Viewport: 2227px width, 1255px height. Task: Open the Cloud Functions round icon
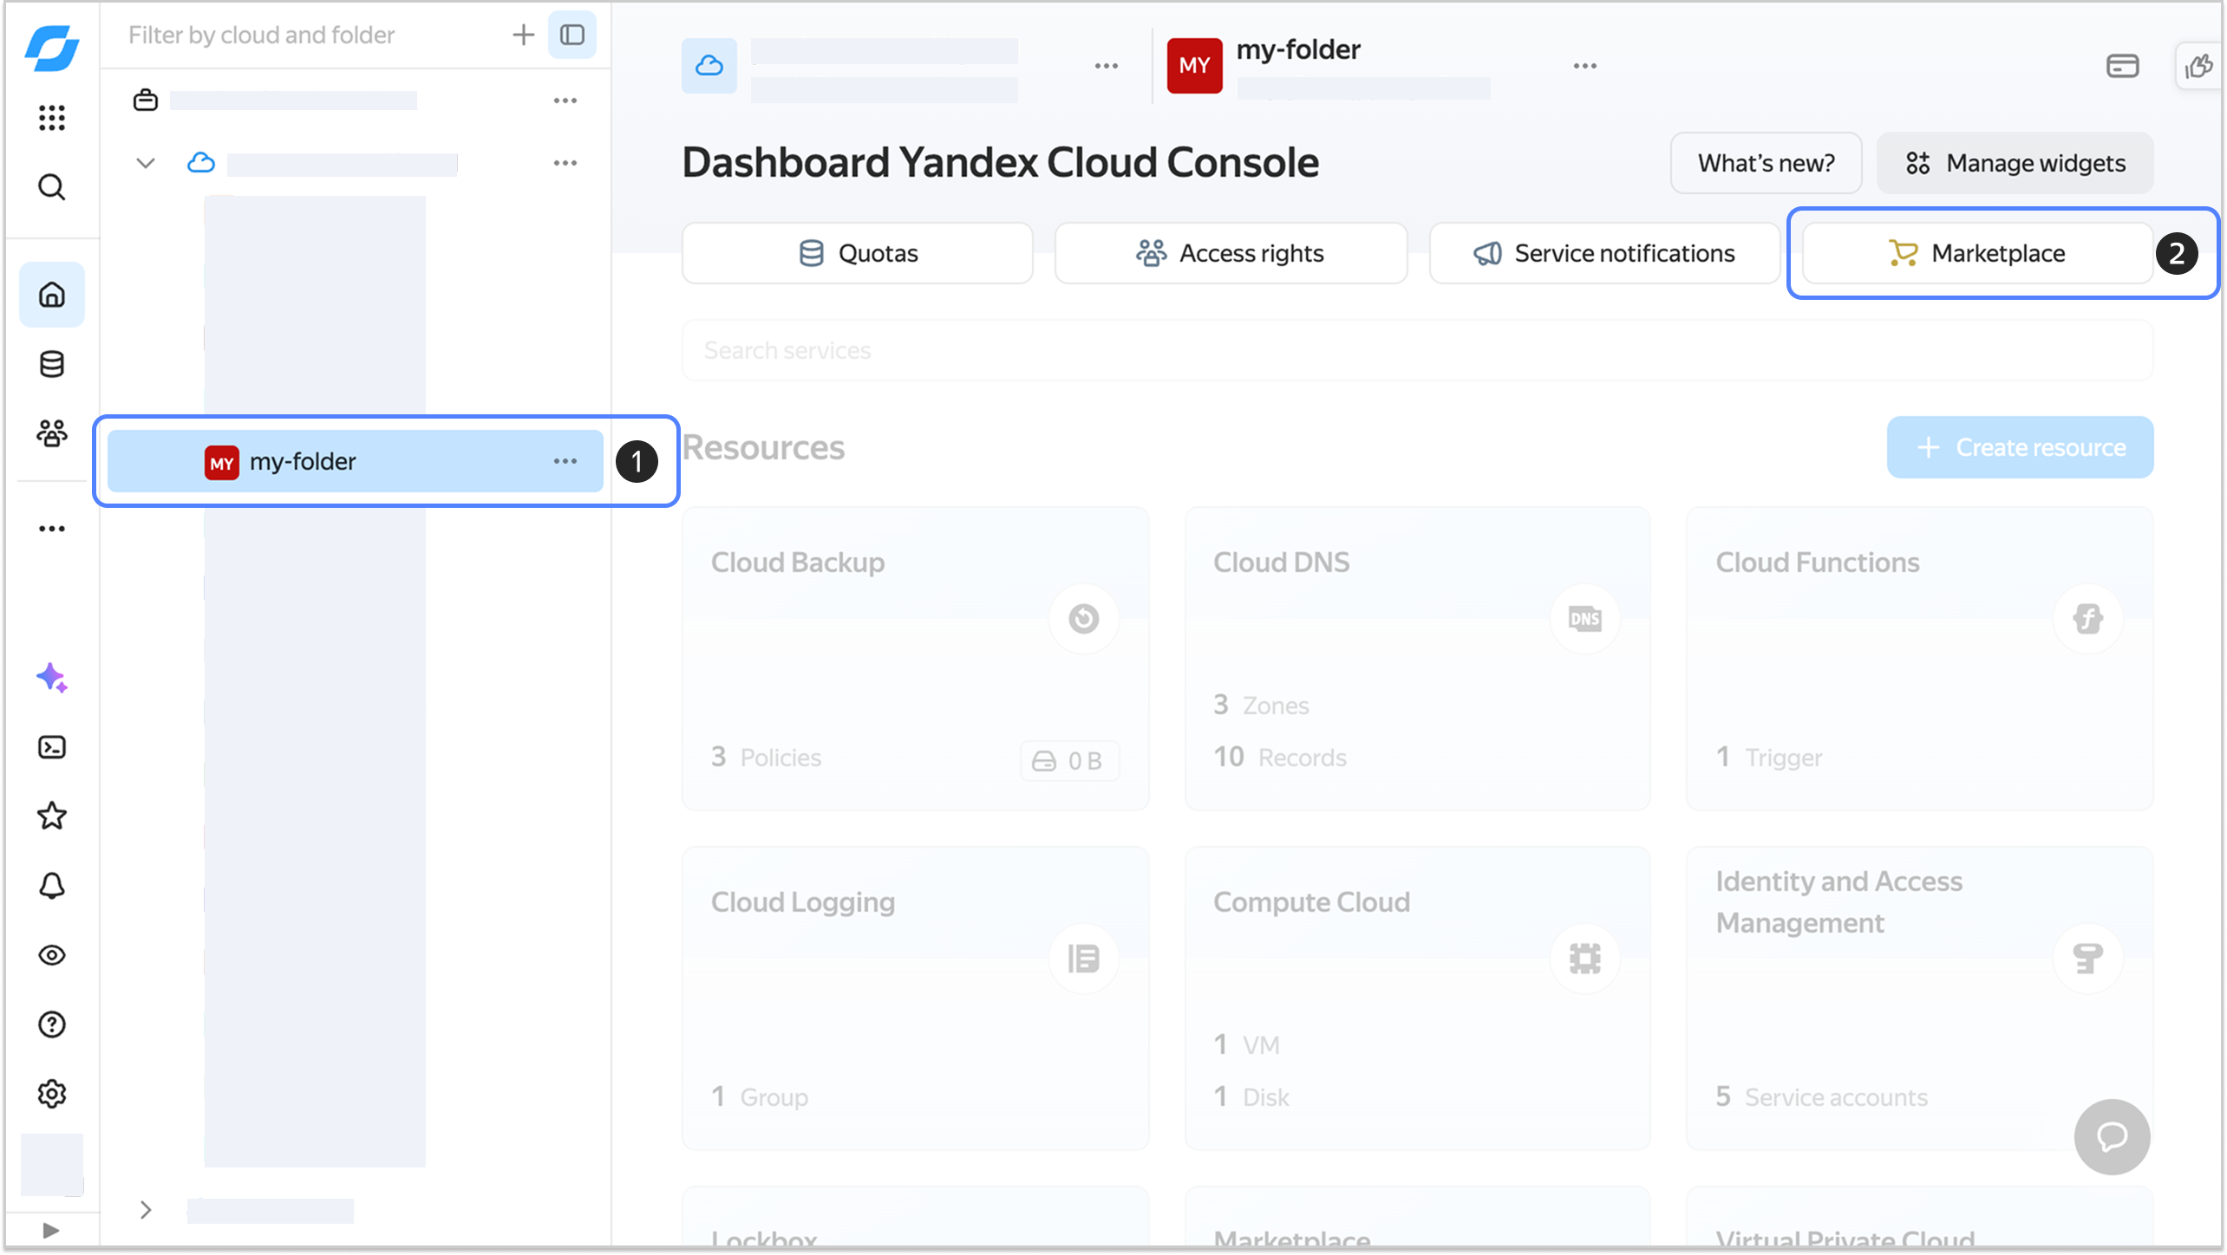click(x=2087, y=619)
